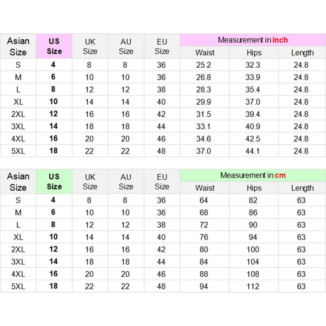Click hips value 100 in cm table
The image size is (326, 326).
[253, 249]
